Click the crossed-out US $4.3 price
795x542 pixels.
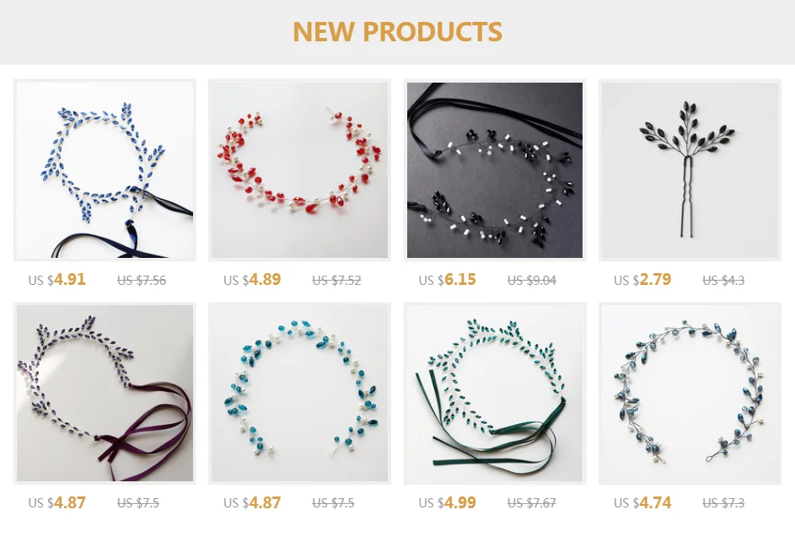tap(723, 281)
